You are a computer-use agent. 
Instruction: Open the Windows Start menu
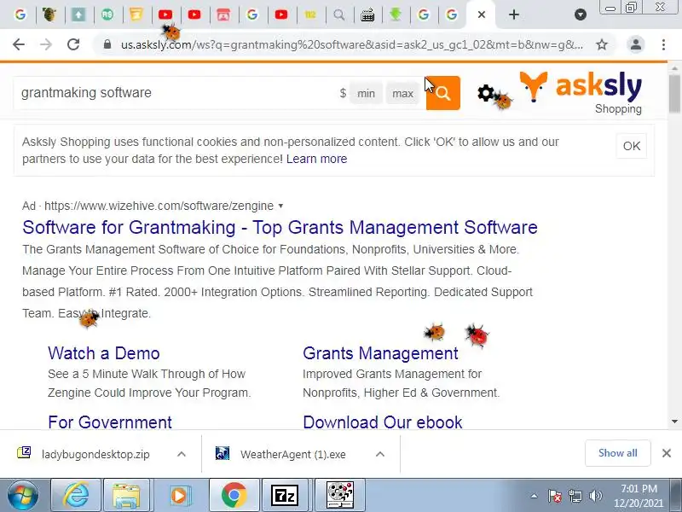[x=22, y=495]
